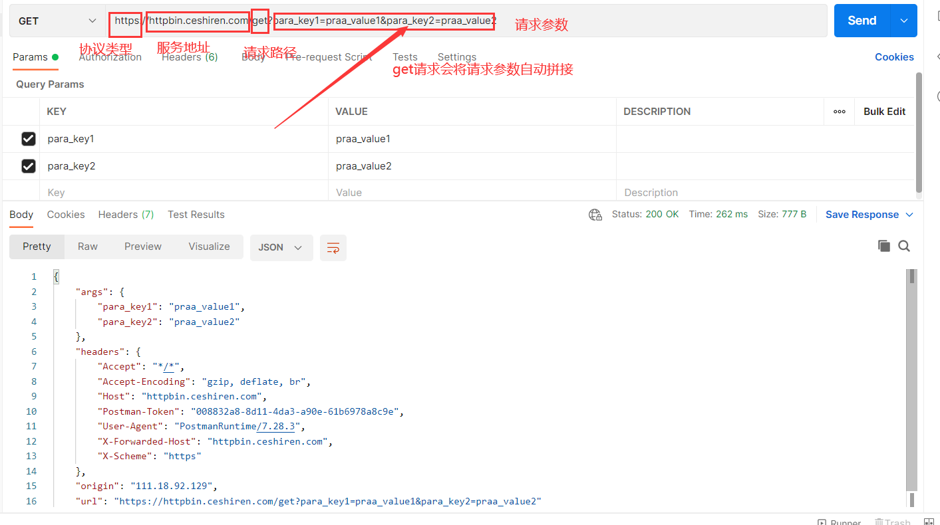Open column options three-dot icon
This screenshot has height=525, width=940.
[x=840, y=112]
